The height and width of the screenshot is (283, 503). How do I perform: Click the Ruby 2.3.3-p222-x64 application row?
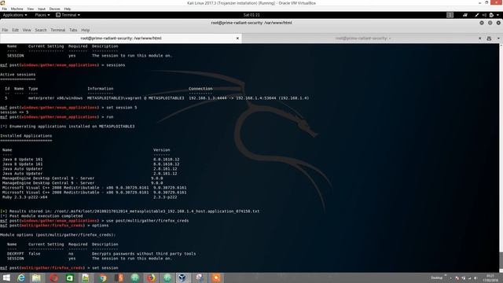click(90, 197)
